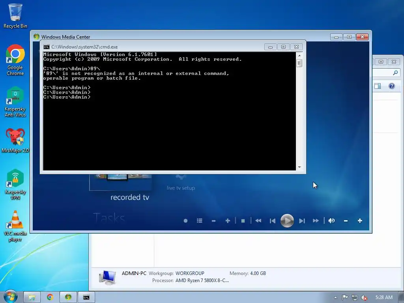404x303 pixels.
Task: Click the cmd.exe title bar icon
Action: (x=47, y=47)
